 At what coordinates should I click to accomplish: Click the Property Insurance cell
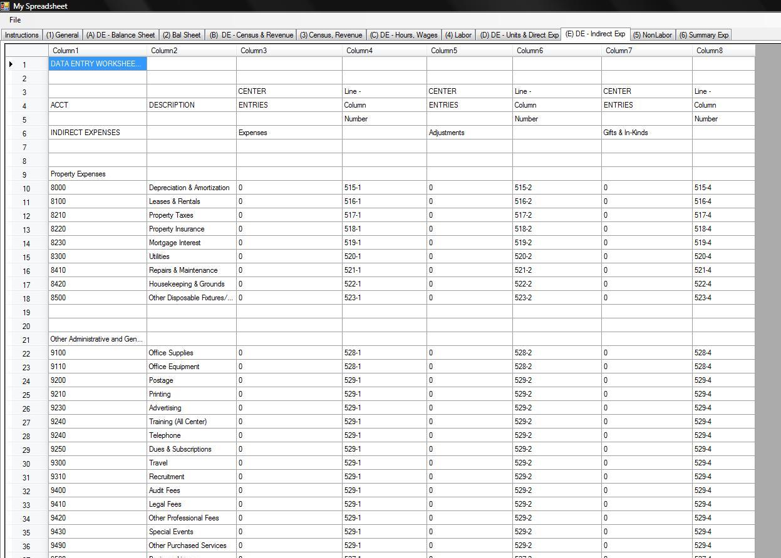tap(192, 229)
